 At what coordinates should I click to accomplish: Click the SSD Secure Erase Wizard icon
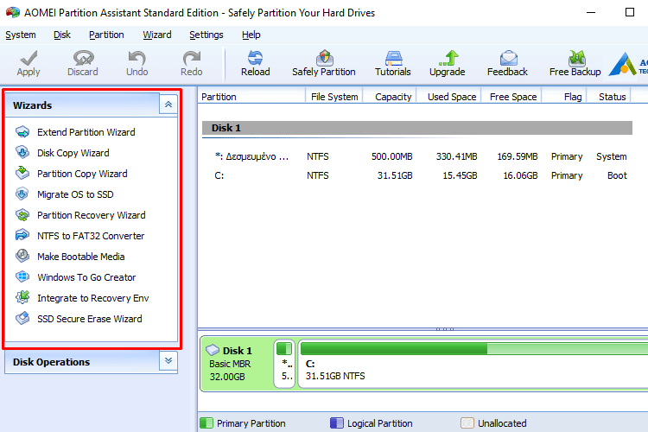(x=22, y=318)
